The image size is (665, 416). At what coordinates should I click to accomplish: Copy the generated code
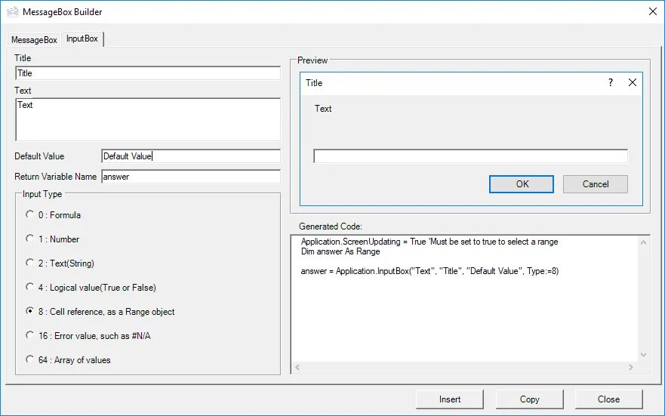pyautogui.click(x=529, y=399)
